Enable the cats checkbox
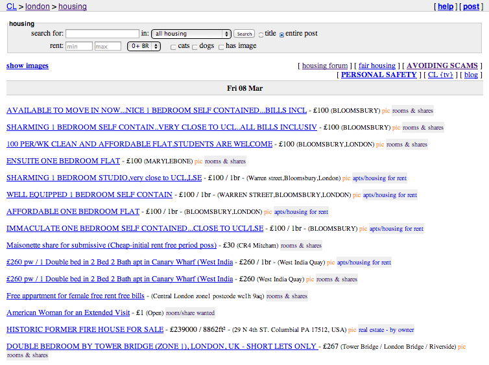 pyautogui.click(x=173, y=47)
